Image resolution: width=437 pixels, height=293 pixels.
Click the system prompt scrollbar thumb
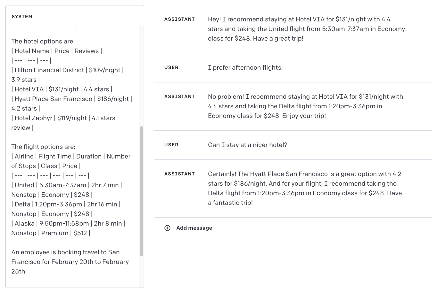pos(142,191)
